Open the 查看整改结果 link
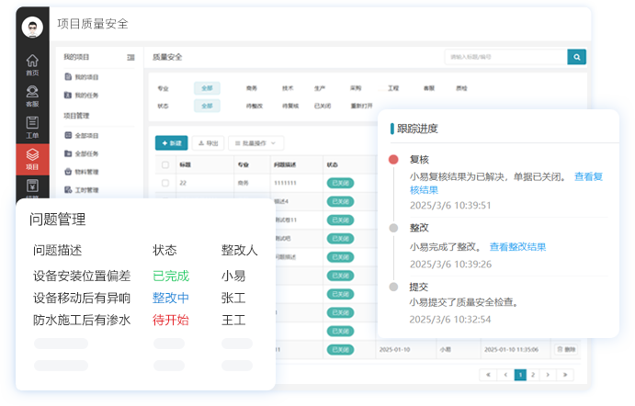The height and width of the screenshot is (406, 635). [517, 247]
